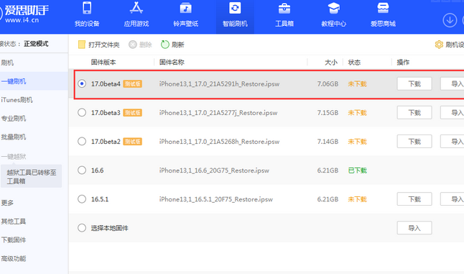Open the 应用游戏 apps icon
This screenshot has width=464, height=274.
coord(136,9)
